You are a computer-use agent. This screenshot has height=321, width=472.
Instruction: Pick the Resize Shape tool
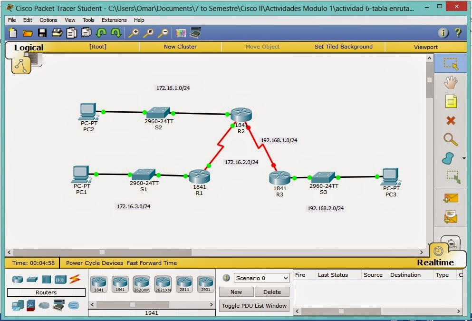click(453, 177)
